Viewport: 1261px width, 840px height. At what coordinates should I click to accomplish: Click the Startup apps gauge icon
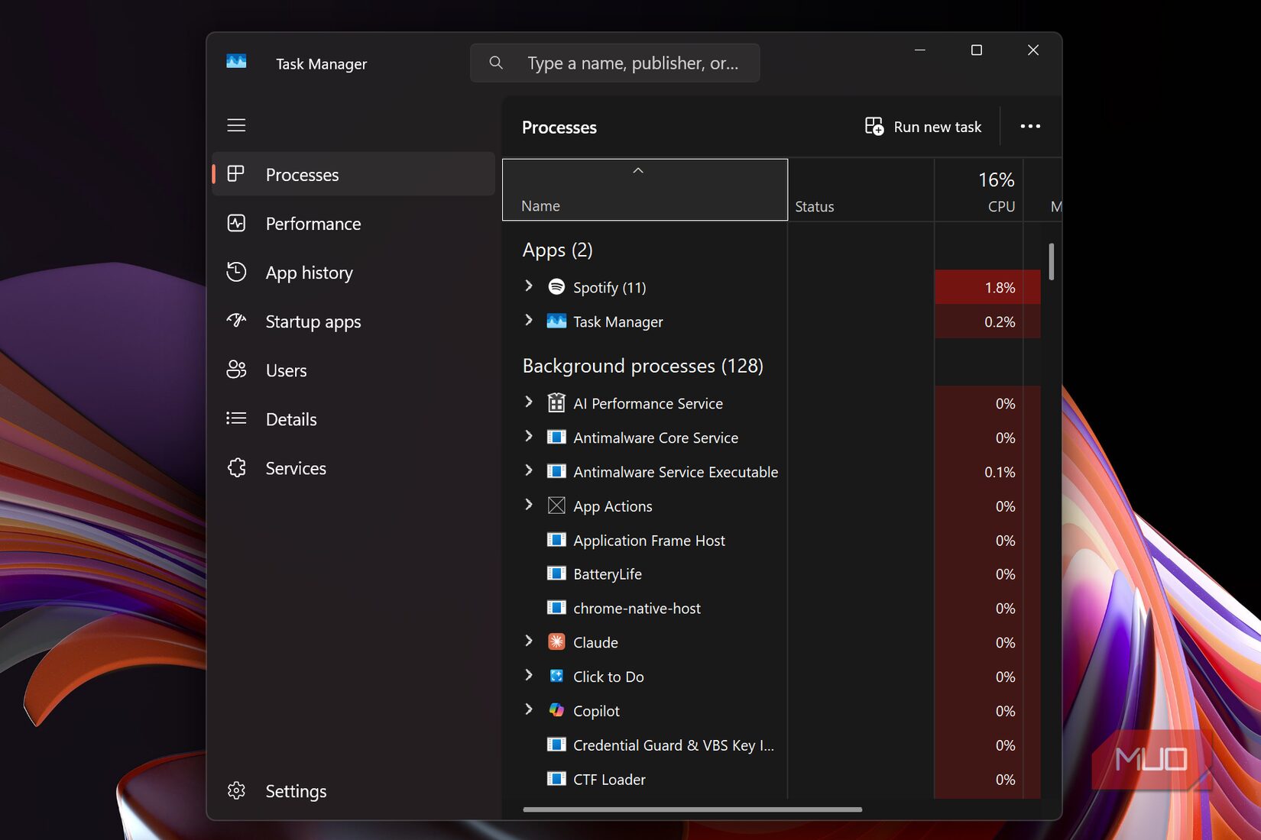236,321
